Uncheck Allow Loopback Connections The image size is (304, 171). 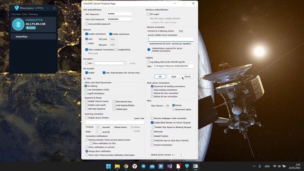[x=86, y=49]
